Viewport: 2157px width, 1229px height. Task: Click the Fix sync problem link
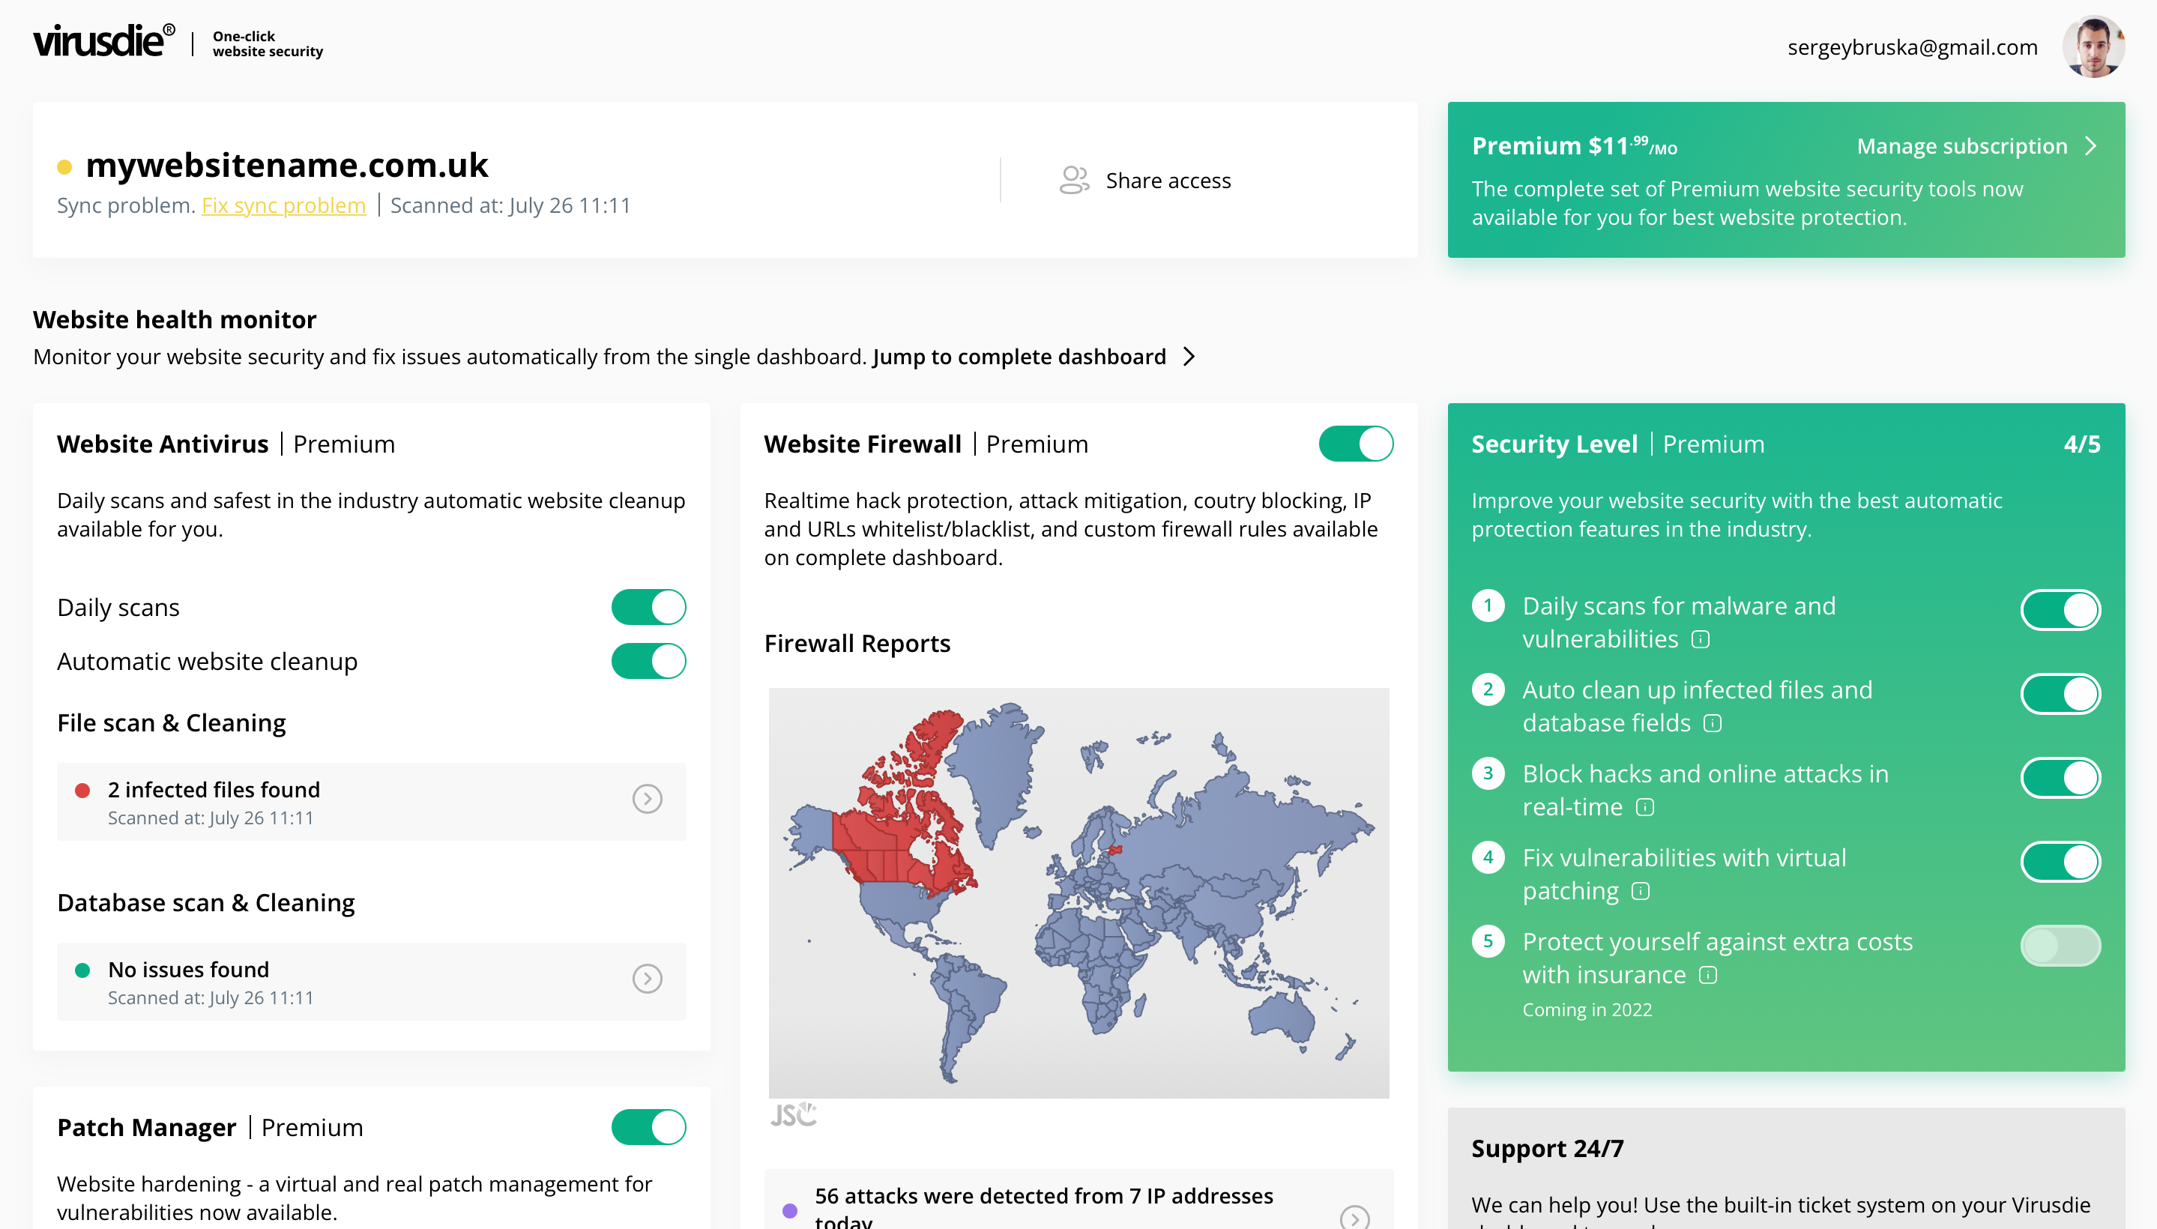pos(283,205)
